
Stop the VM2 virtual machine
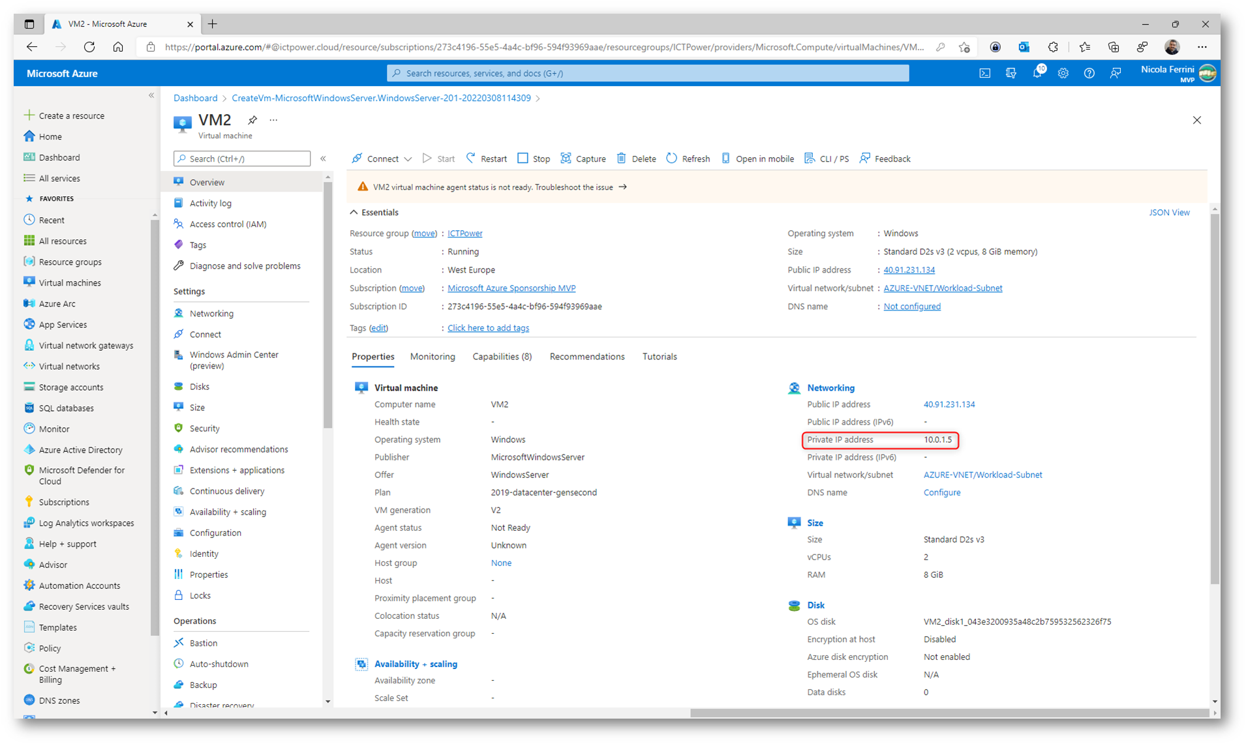[x=534, y=158]
